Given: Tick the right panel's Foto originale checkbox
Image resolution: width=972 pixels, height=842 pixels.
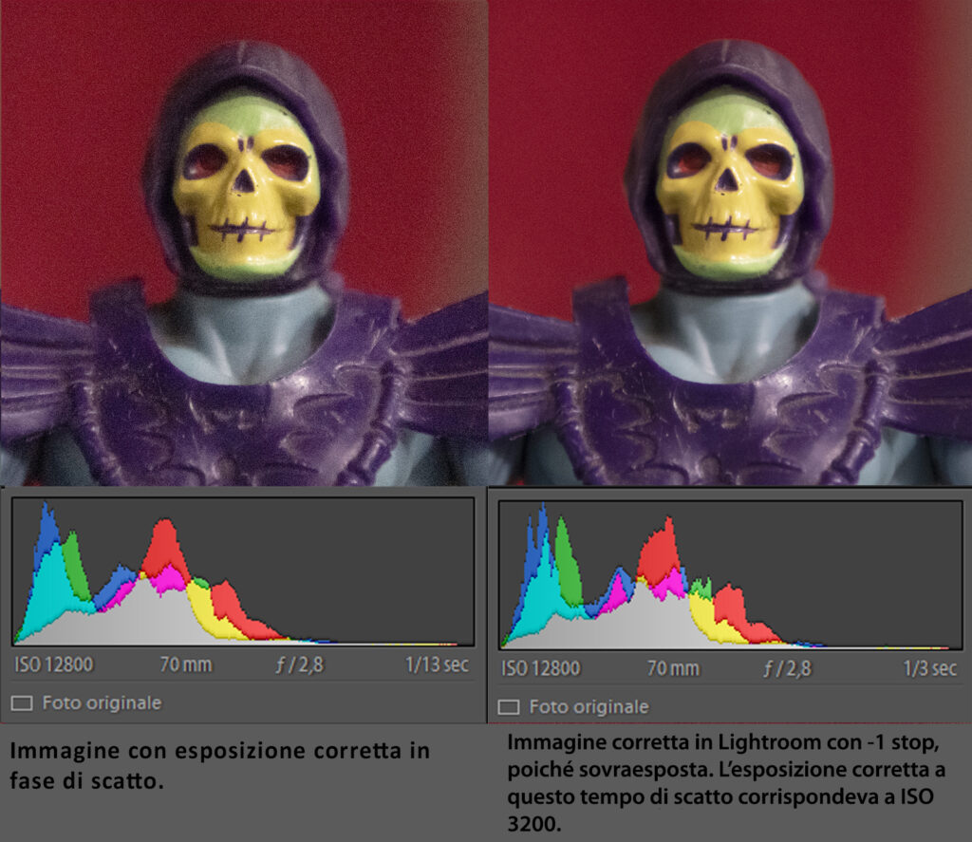Looking at the screenshot, I should [509, 707].
